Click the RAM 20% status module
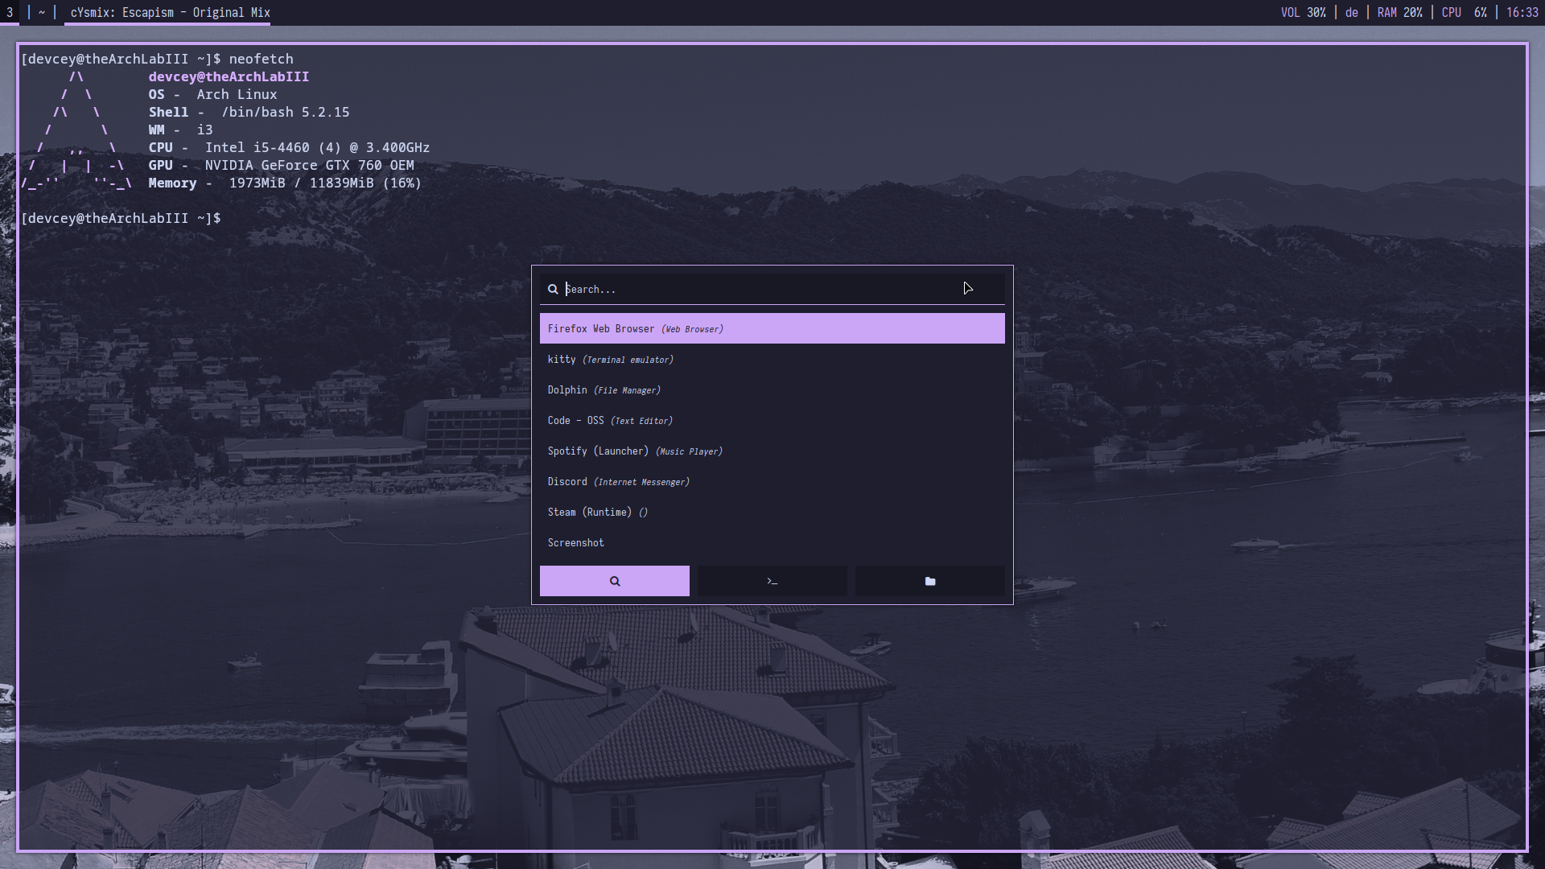 pos(1399,12)
